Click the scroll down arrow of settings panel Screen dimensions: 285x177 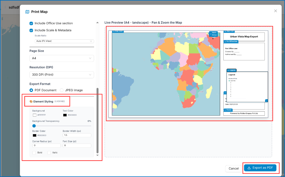tap(97, 155)
